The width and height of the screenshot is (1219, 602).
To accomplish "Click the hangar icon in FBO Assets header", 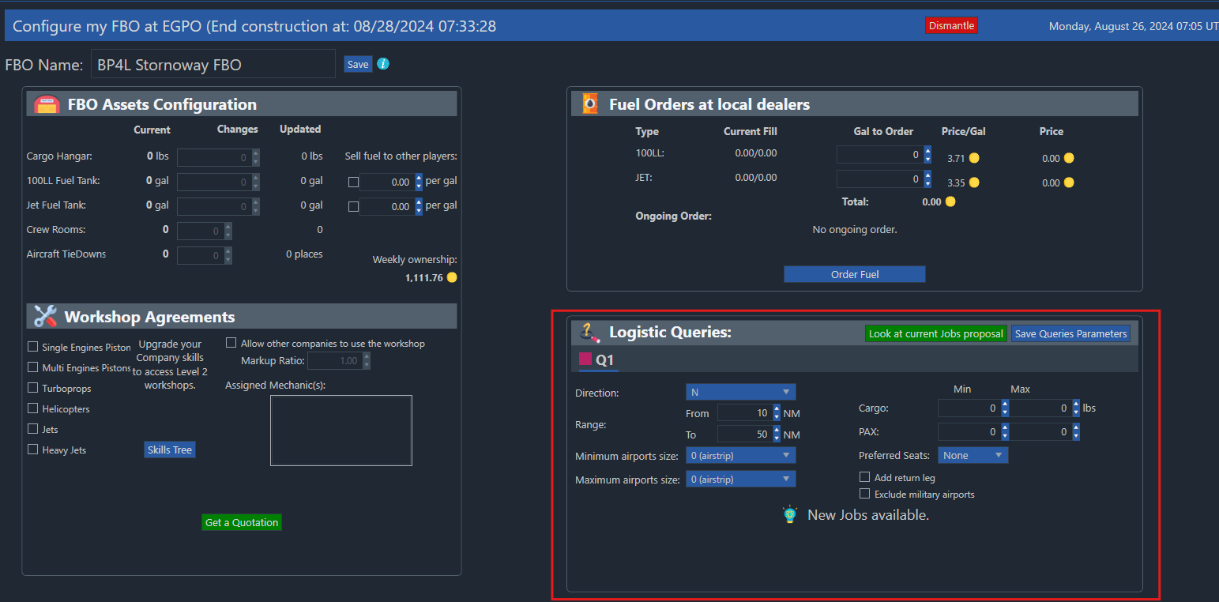I will click(47, 104).
